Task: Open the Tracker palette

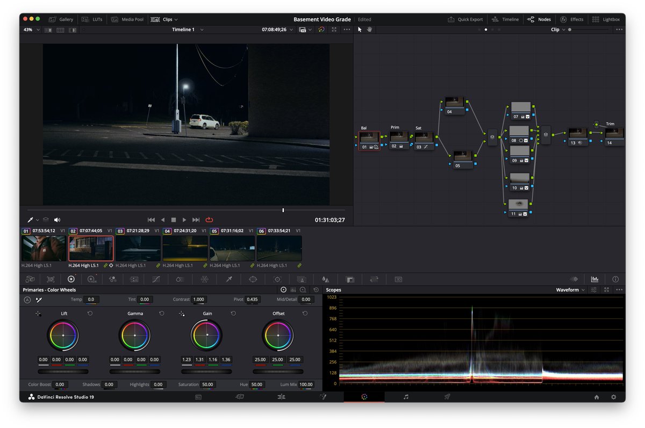Action: (277, 279)
